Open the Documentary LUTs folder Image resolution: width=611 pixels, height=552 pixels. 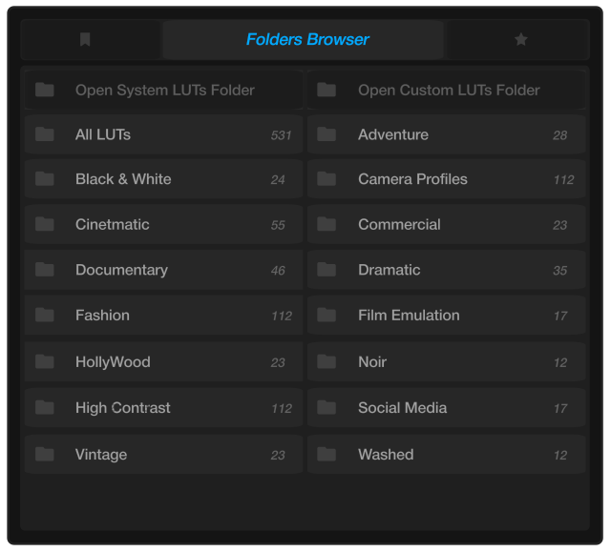click(x=163, y=270)
